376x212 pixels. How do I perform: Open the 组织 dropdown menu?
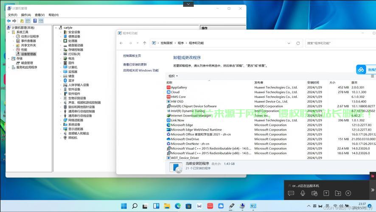tap(173, 76)
